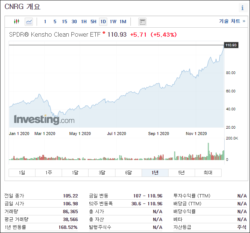Click the 200.0K volume axis label
The image size is (250, 233).
232,138
